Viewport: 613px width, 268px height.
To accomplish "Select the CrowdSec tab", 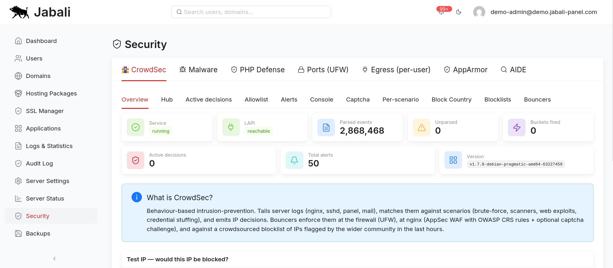I will 144,70.
